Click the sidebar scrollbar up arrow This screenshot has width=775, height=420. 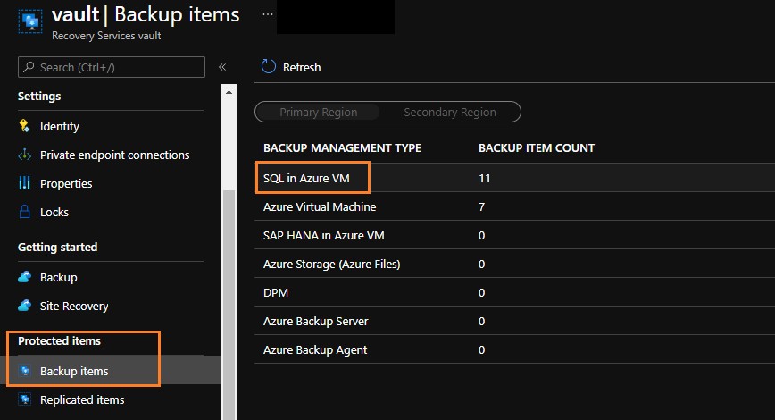click(229, 92)
